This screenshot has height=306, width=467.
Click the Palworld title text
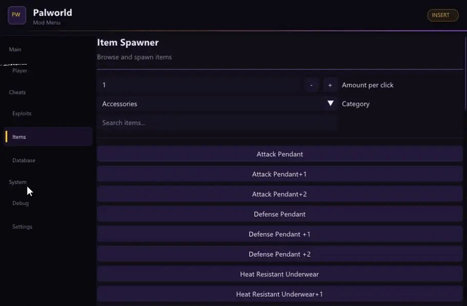52,13
